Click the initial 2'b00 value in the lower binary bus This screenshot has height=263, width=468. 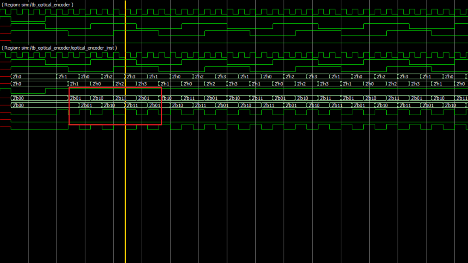[45, 105]
